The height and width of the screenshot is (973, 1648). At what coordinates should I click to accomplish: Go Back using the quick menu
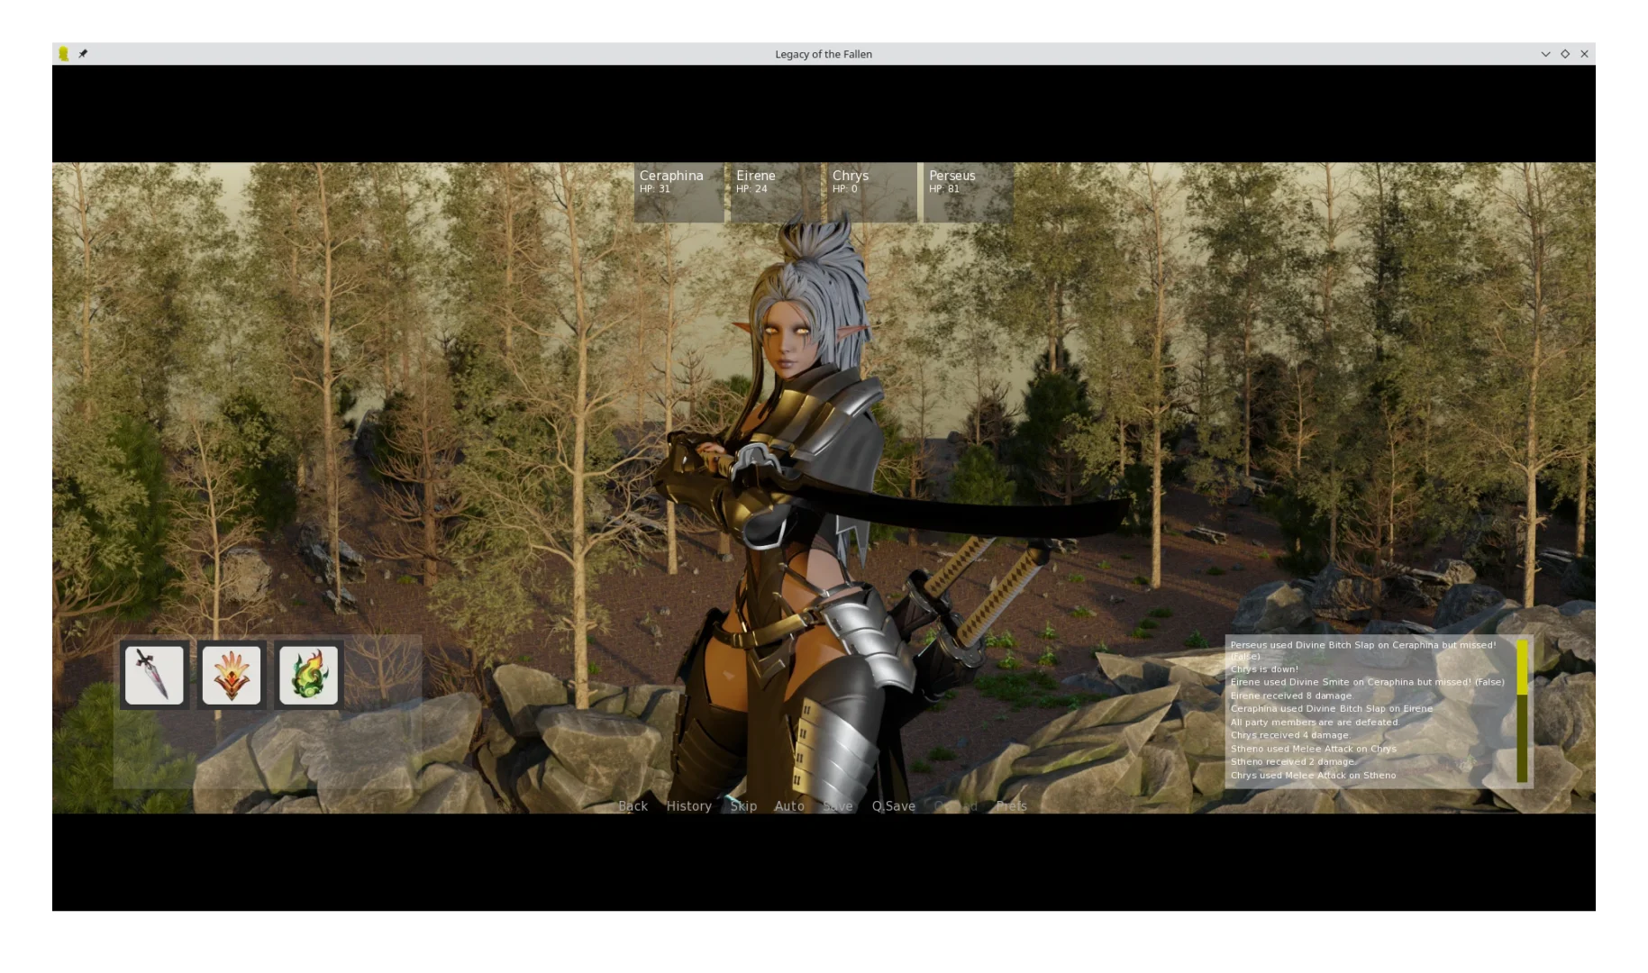[633, 806]
